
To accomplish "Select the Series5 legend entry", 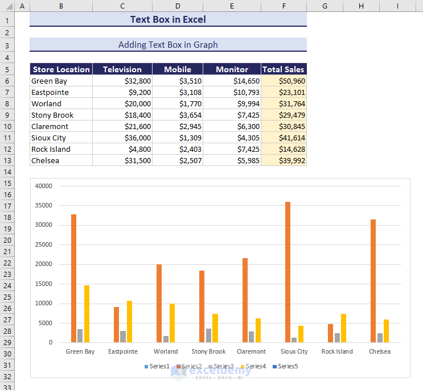I will [285, 366].
